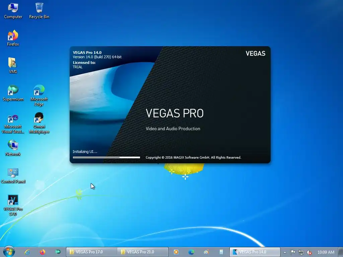Viewport: 343px width, 257px height.
Task: Click the 'VEGAS Pro 14.0' splash heading
Action: tap(87, 53)
